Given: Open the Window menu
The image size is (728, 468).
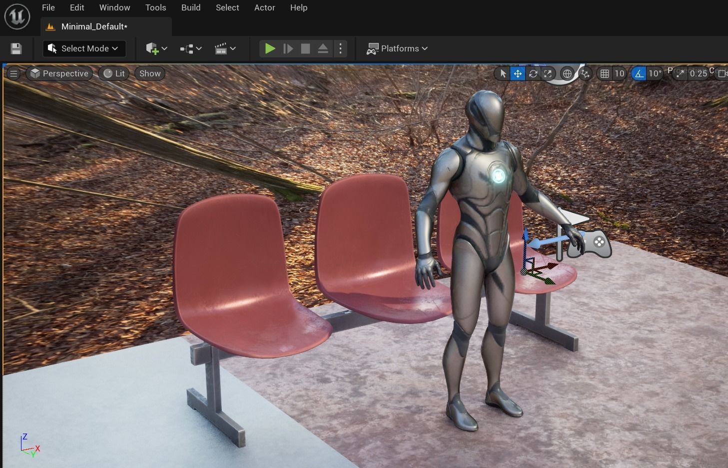Looking at the screenshot, I should 114,7.
